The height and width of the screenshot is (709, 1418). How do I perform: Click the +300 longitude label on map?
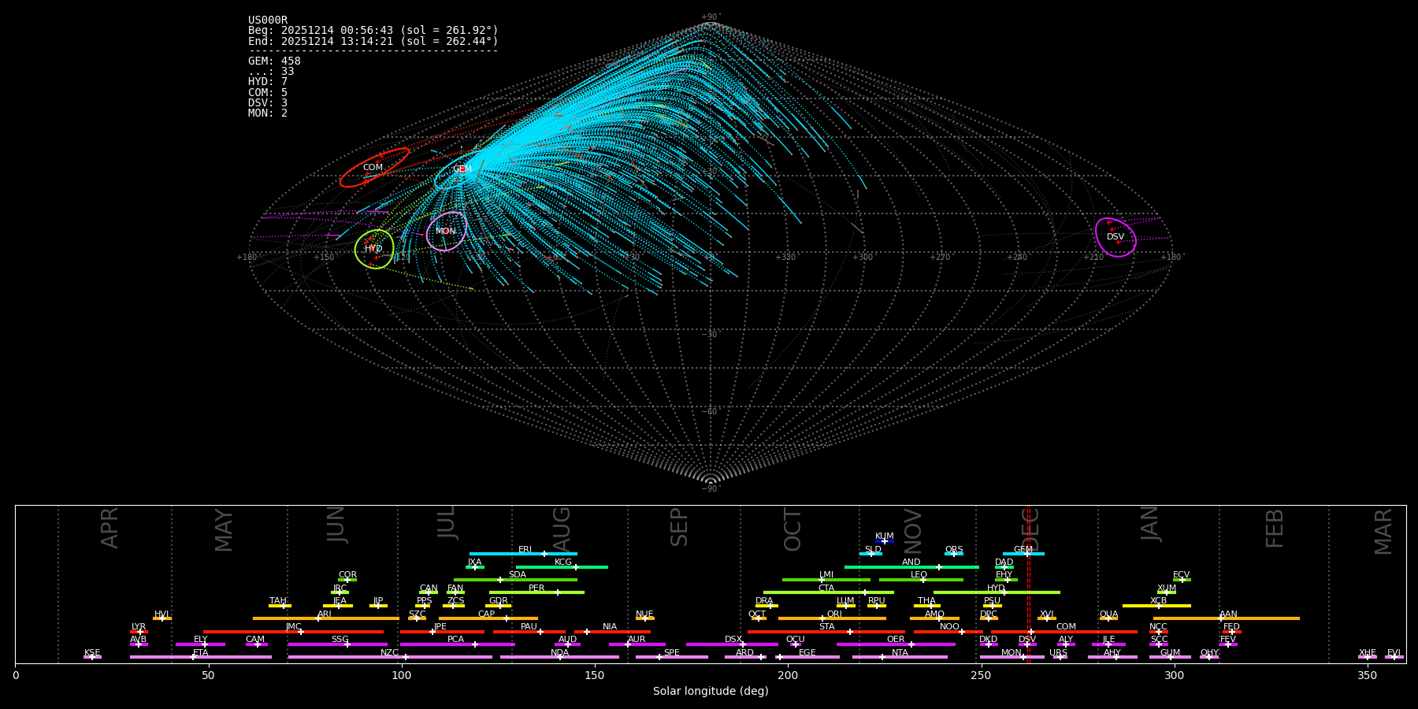pos(863,258)
